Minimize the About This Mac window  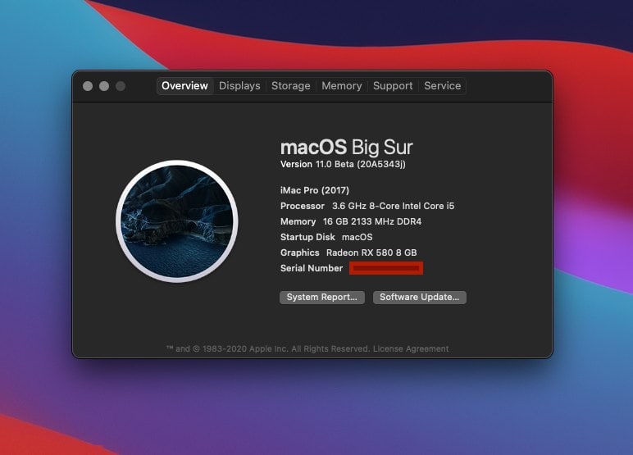click(x=104, y=86)
